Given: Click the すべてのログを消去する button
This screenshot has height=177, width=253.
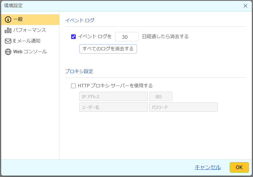Looking at the screenshot, I should 108,49.
